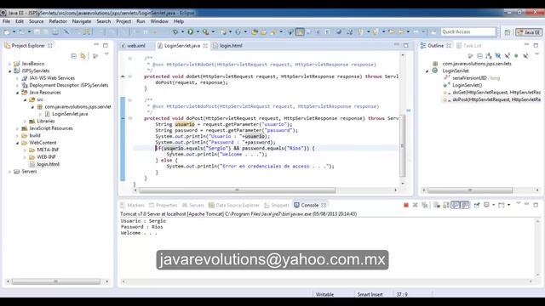The image size is (545, 306).
Task: Collapse the WebContent folder
Action: tap(17, 143)
